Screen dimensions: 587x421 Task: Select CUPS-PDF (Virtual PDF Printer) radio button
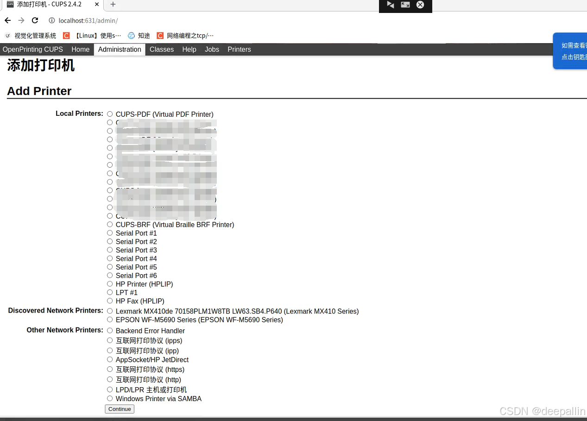110,114
